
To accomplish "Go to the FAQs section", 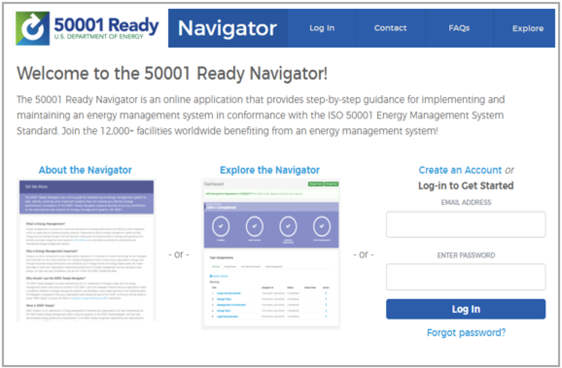I will [x=459, y=28].
